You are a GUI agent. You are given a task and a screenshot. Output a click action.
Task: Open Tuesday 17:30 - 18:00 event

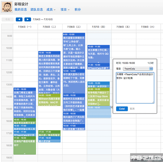pos(49,139)
